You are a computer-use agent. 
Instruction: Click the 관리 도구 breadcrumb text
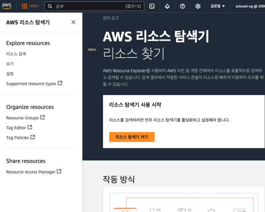[111, 18]
